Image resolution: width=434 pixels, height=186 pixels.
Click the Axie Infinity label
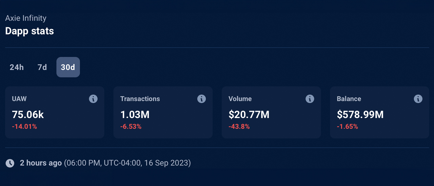(26, 18)
